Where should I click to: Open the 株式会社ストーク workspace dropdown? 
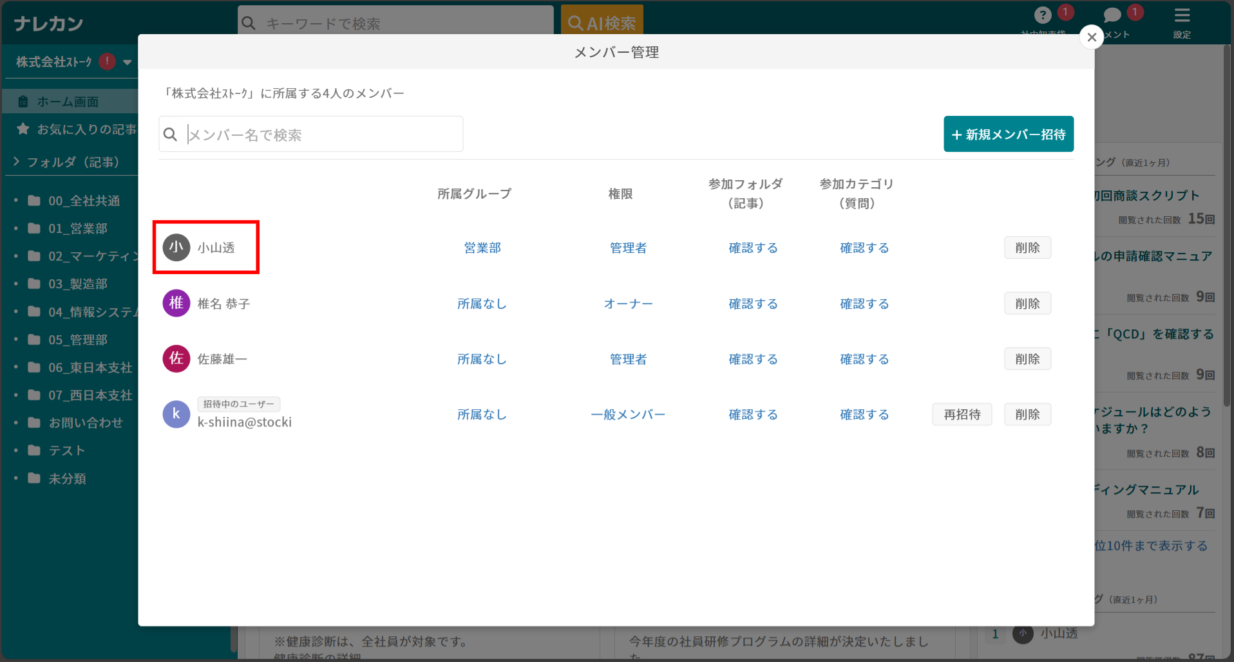[x=128, y=62]
